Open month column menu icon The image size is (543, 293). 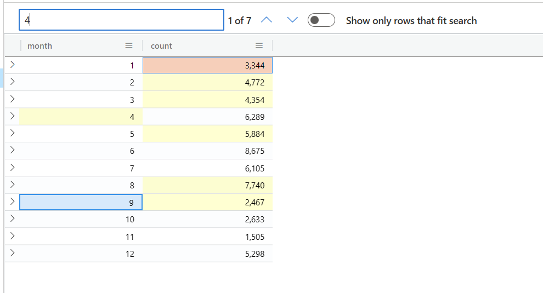tap(129, 45)
